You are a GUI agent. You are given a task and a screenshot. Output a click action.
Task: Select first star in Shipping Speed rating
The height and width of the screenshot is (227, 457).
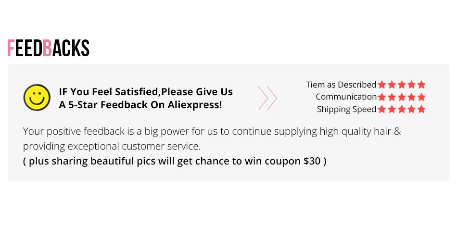pos(382,109)
